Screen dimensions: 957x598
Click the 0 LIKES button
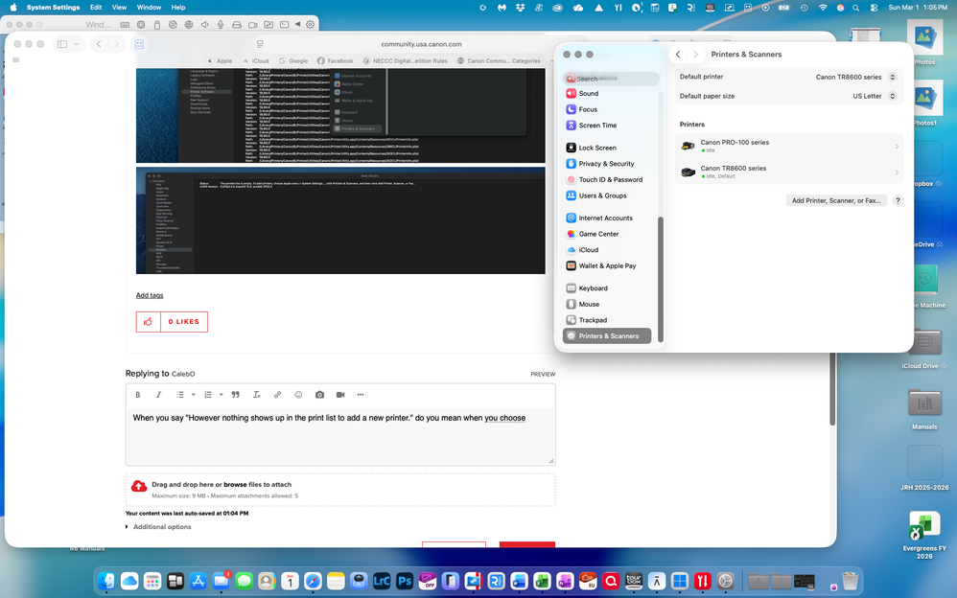(184, 322)
